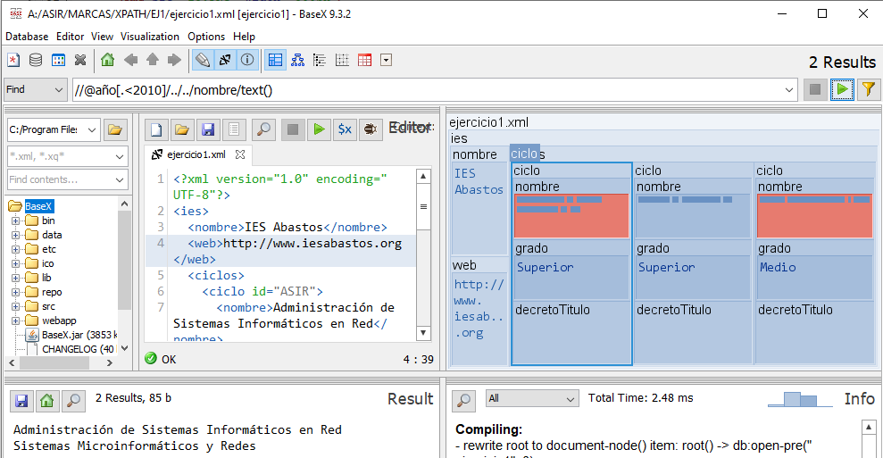Image resolution: width=883 pixels, height=458 pixels.
Task: Click the green Run query button beside XPath input
Action: coord(841,89)
